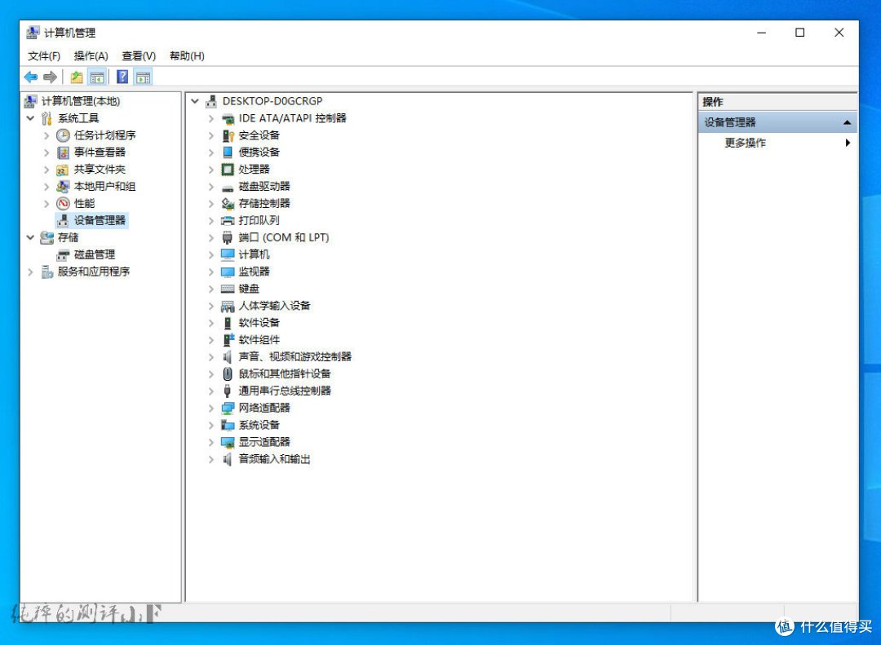
Task: Toggle the Actions pane via its toolbar icon
Action: point(144,77)
